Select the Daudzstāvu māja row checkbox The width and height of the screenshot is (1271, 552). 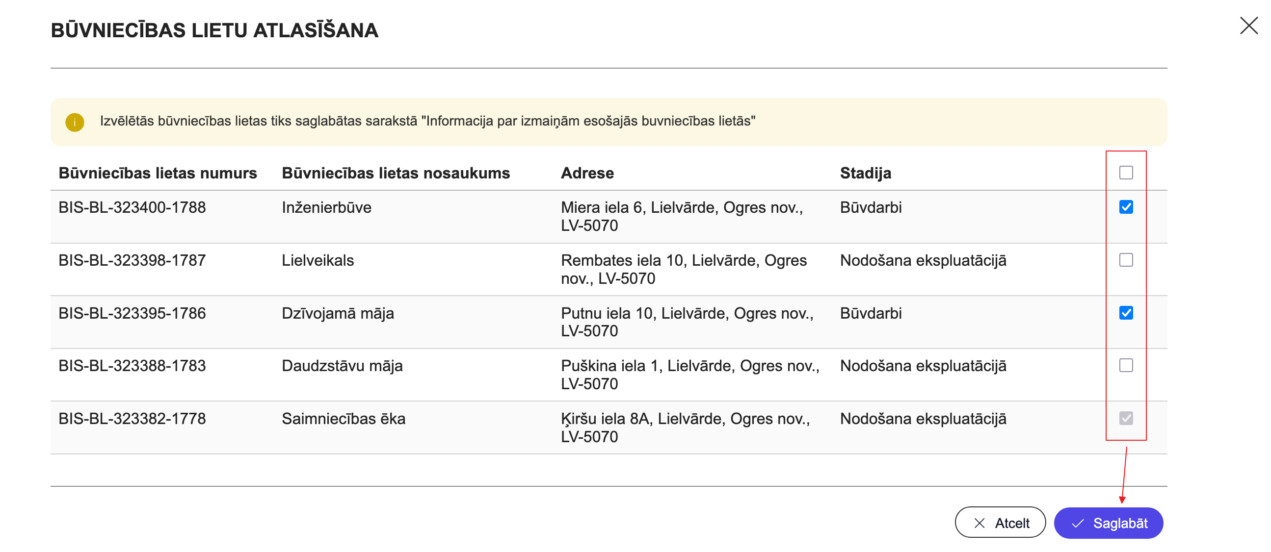pyautogui.click(x=1125, y=365)
